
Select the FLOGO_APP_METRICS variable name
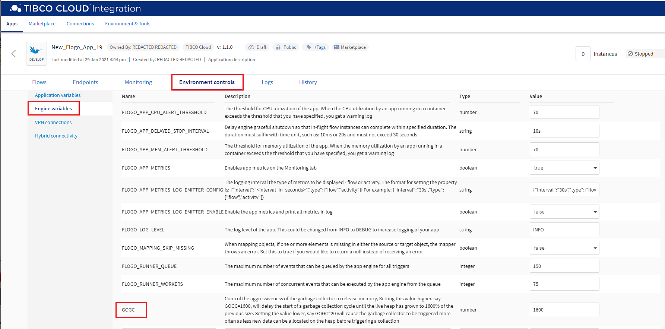pyautogui.click(x=146, y=168)
